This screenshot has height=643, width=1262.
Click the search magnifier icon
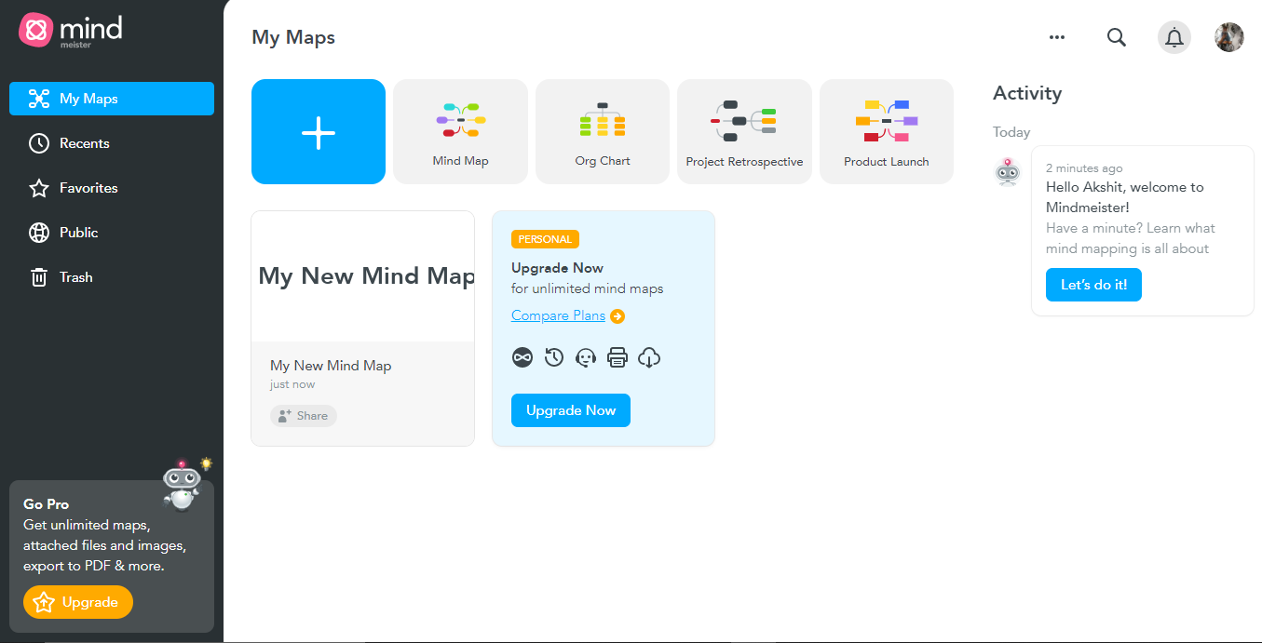tap(1116, 37)
